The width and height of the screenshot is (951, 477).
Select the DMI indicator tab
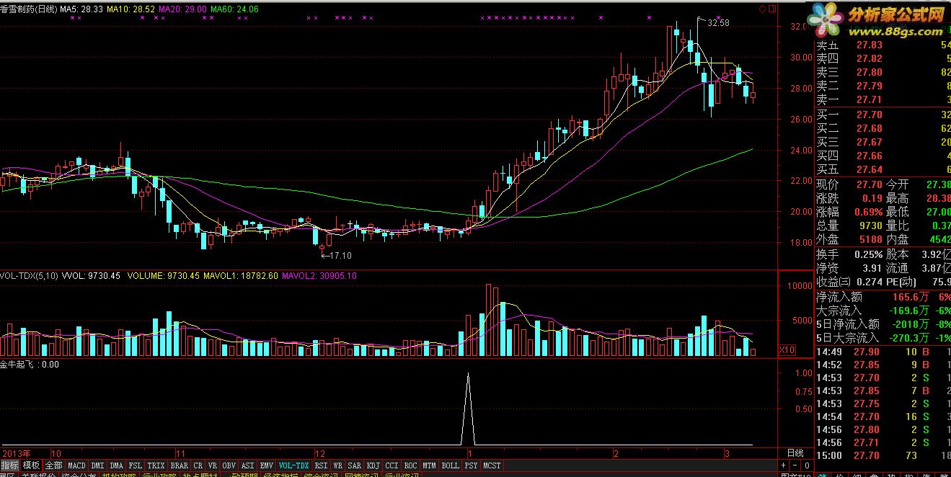(x=97, y=465)
